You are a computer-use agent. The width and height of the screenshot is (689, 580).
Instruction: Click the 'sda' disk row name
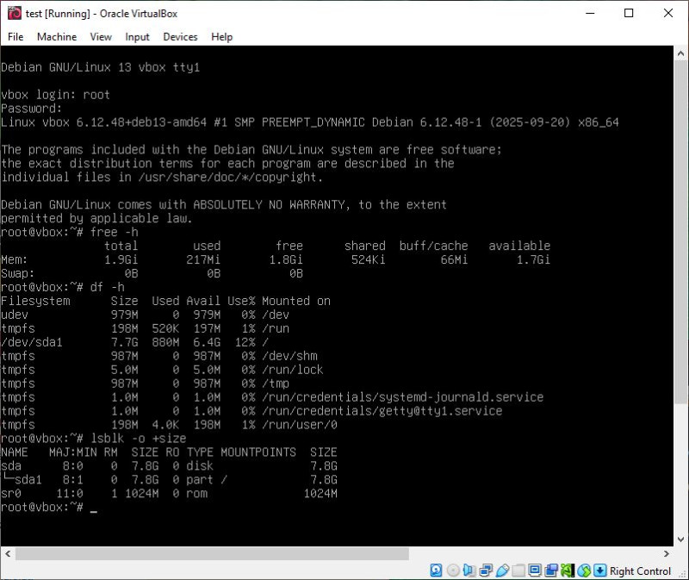tap(11, 465)
